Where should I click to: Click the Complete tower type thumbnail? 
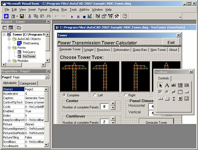coord(74,77)
